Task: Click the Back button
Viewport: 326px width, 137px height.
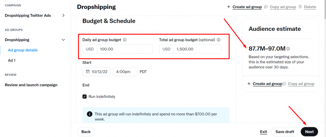Action: pyautogui.click(x=86, y=132)
